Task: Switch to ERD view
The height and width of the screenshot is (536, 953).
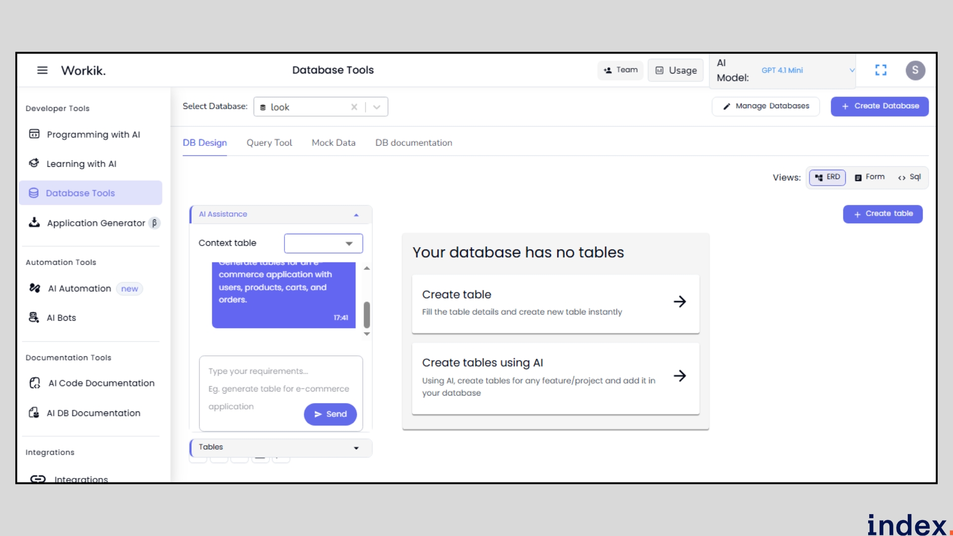Action: tap(827, 177)
